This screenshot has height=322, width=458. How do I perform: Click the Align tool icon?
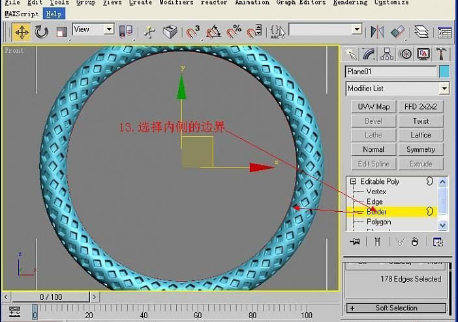pos(397,32)
